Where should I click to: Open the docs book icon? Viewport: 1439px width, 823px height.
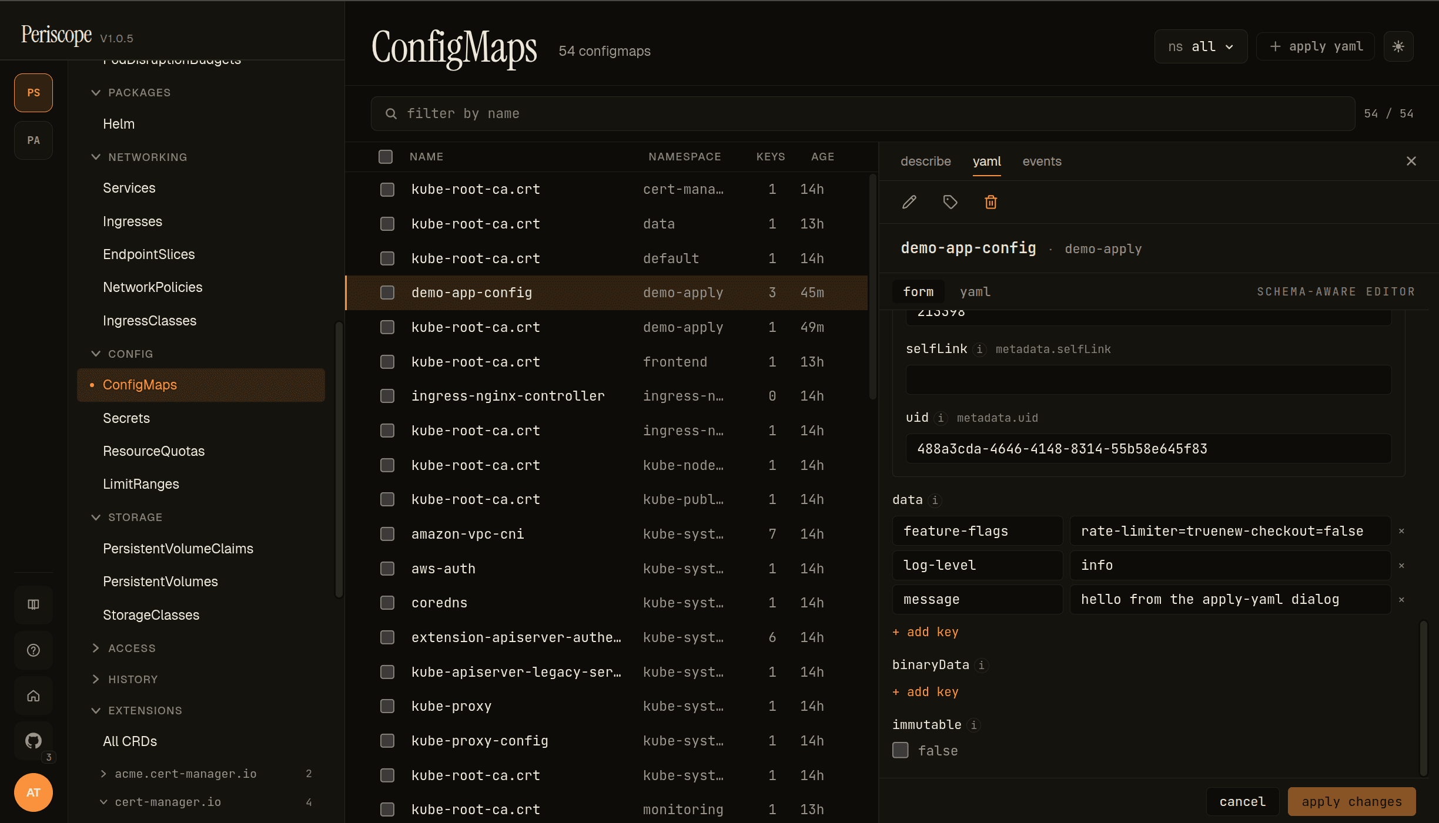point(34,604)
